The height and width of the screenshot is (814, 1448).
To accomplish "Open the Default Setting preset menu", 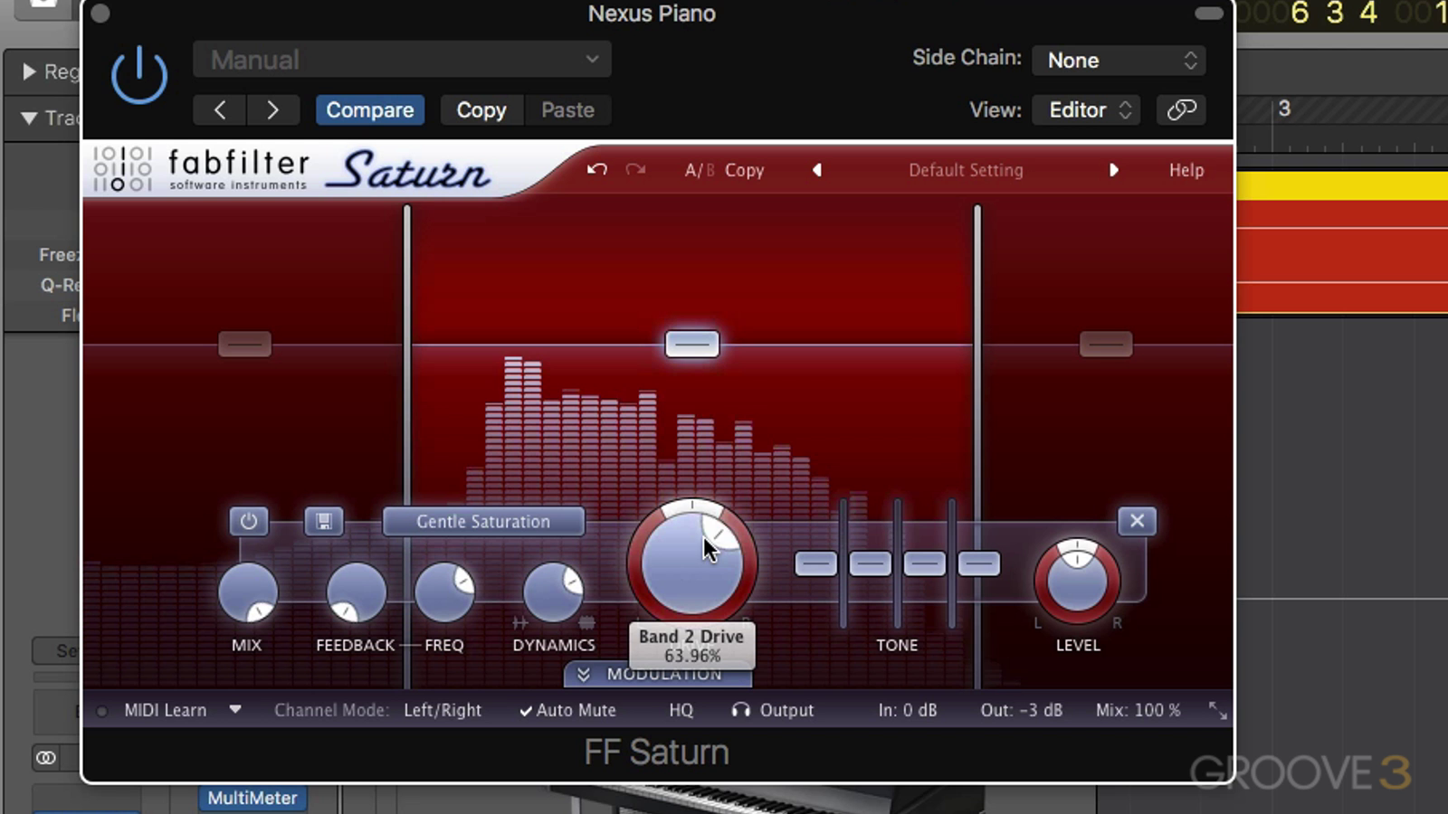I will point(966,170).
